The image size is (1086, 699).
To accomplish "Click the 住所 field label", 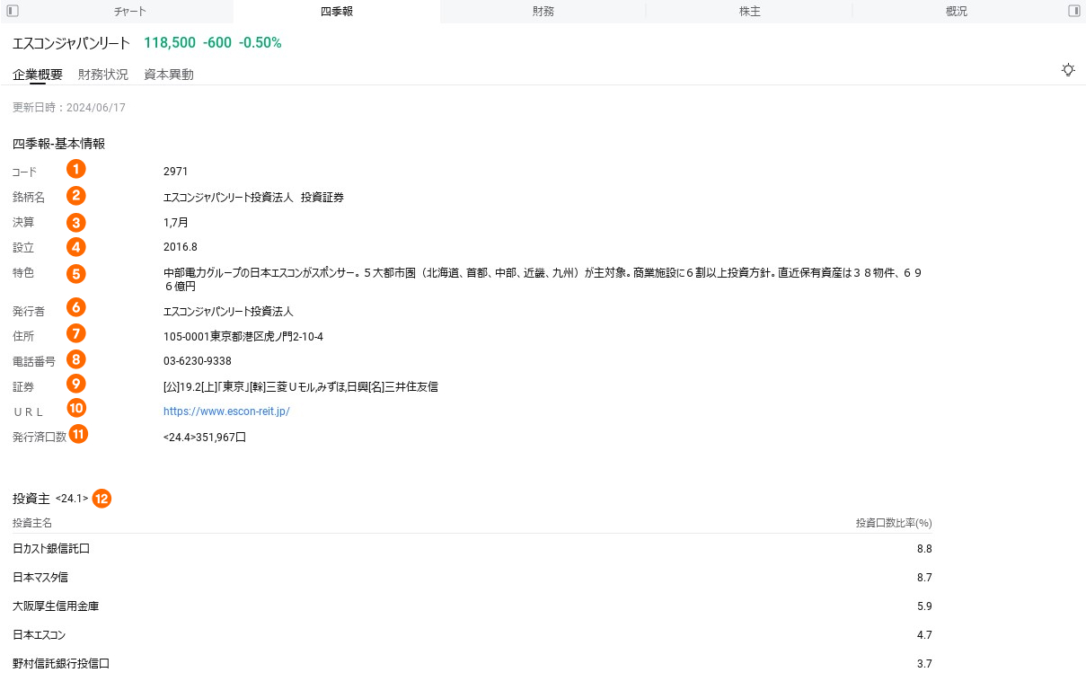I will point(23,337).
